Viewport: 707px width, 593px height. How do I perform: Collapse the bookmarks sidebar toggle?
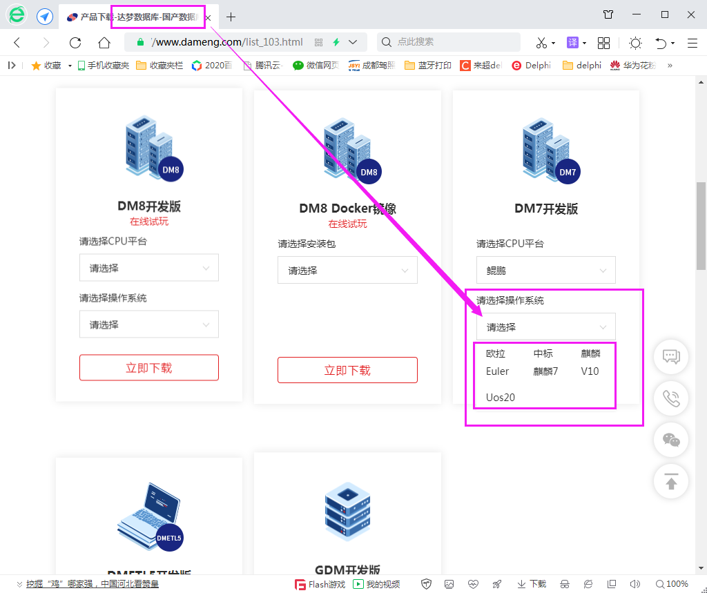click(12, 66)
